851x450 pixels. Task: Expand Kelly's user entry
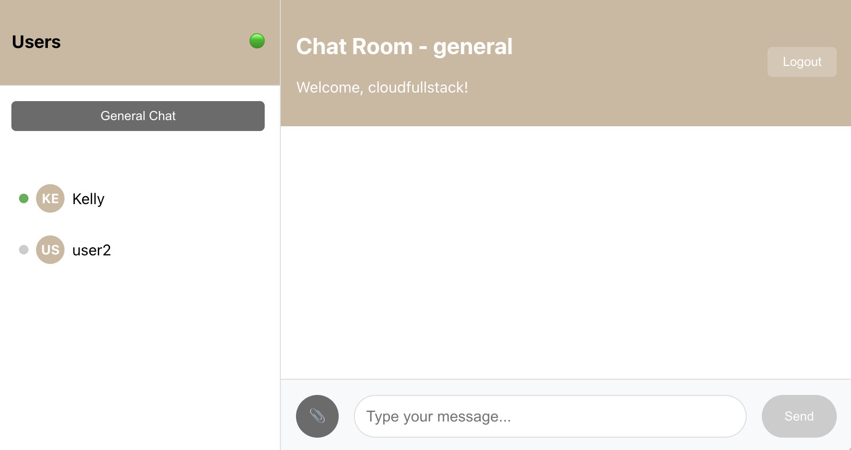point(88,198)
